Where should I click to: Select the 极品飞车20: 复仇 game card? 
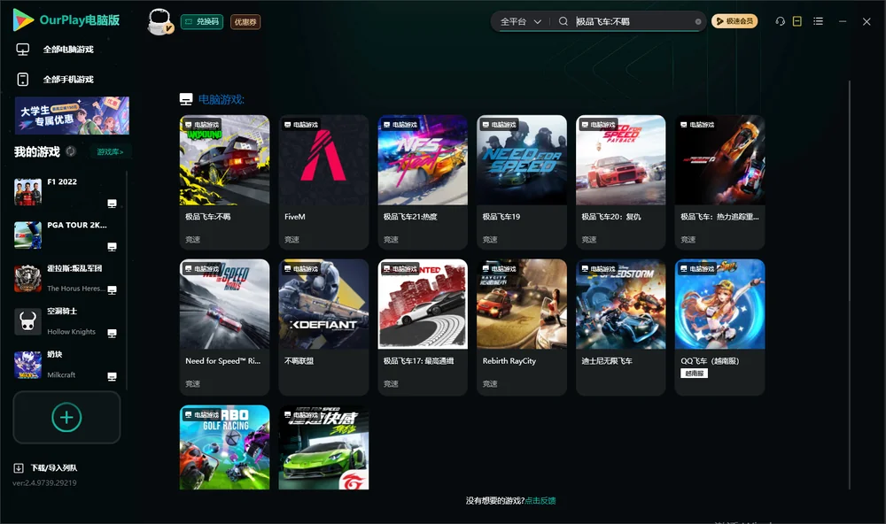pos(620,181)
